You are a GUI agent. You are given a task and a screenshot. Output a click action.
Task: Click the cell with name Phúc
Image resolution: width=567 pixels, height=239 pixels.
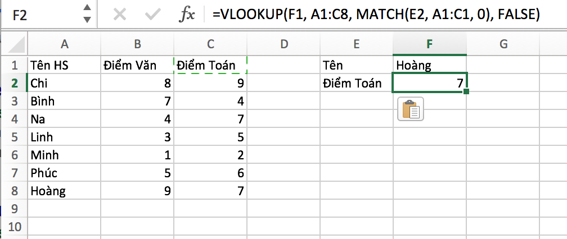click(64, 173)
